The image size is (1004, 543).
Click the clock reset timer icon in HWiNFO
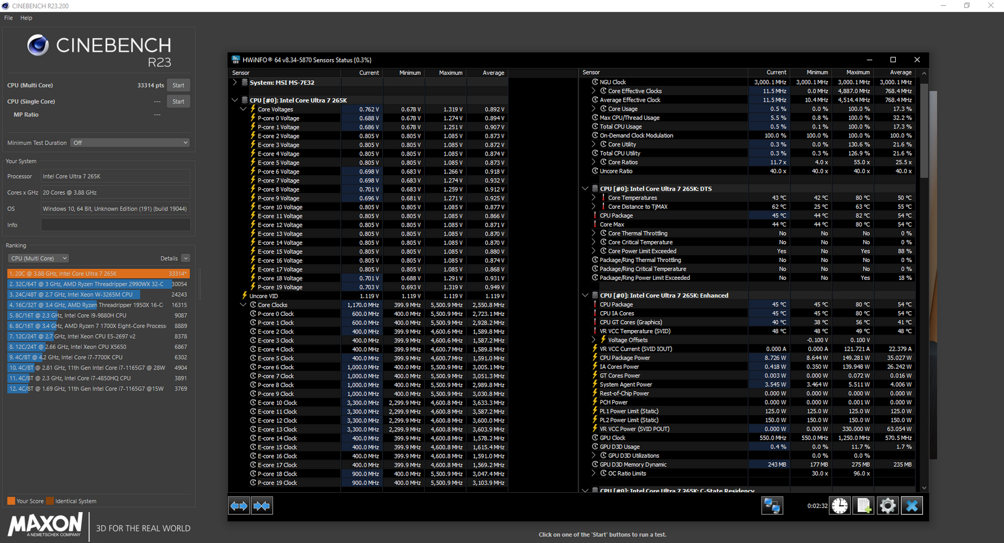[840, 506]
